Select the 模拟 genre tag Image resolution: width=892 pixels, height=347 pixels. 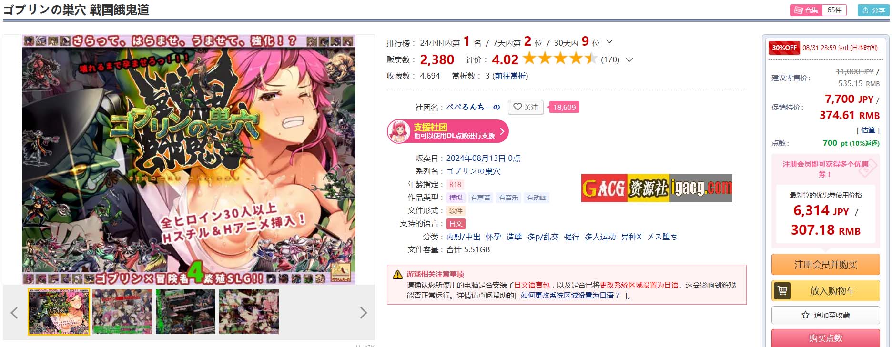click(x=456, y=198)
